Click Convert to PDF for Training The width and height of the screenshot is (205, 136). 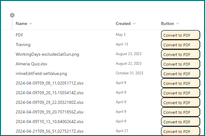click(180, 45)
